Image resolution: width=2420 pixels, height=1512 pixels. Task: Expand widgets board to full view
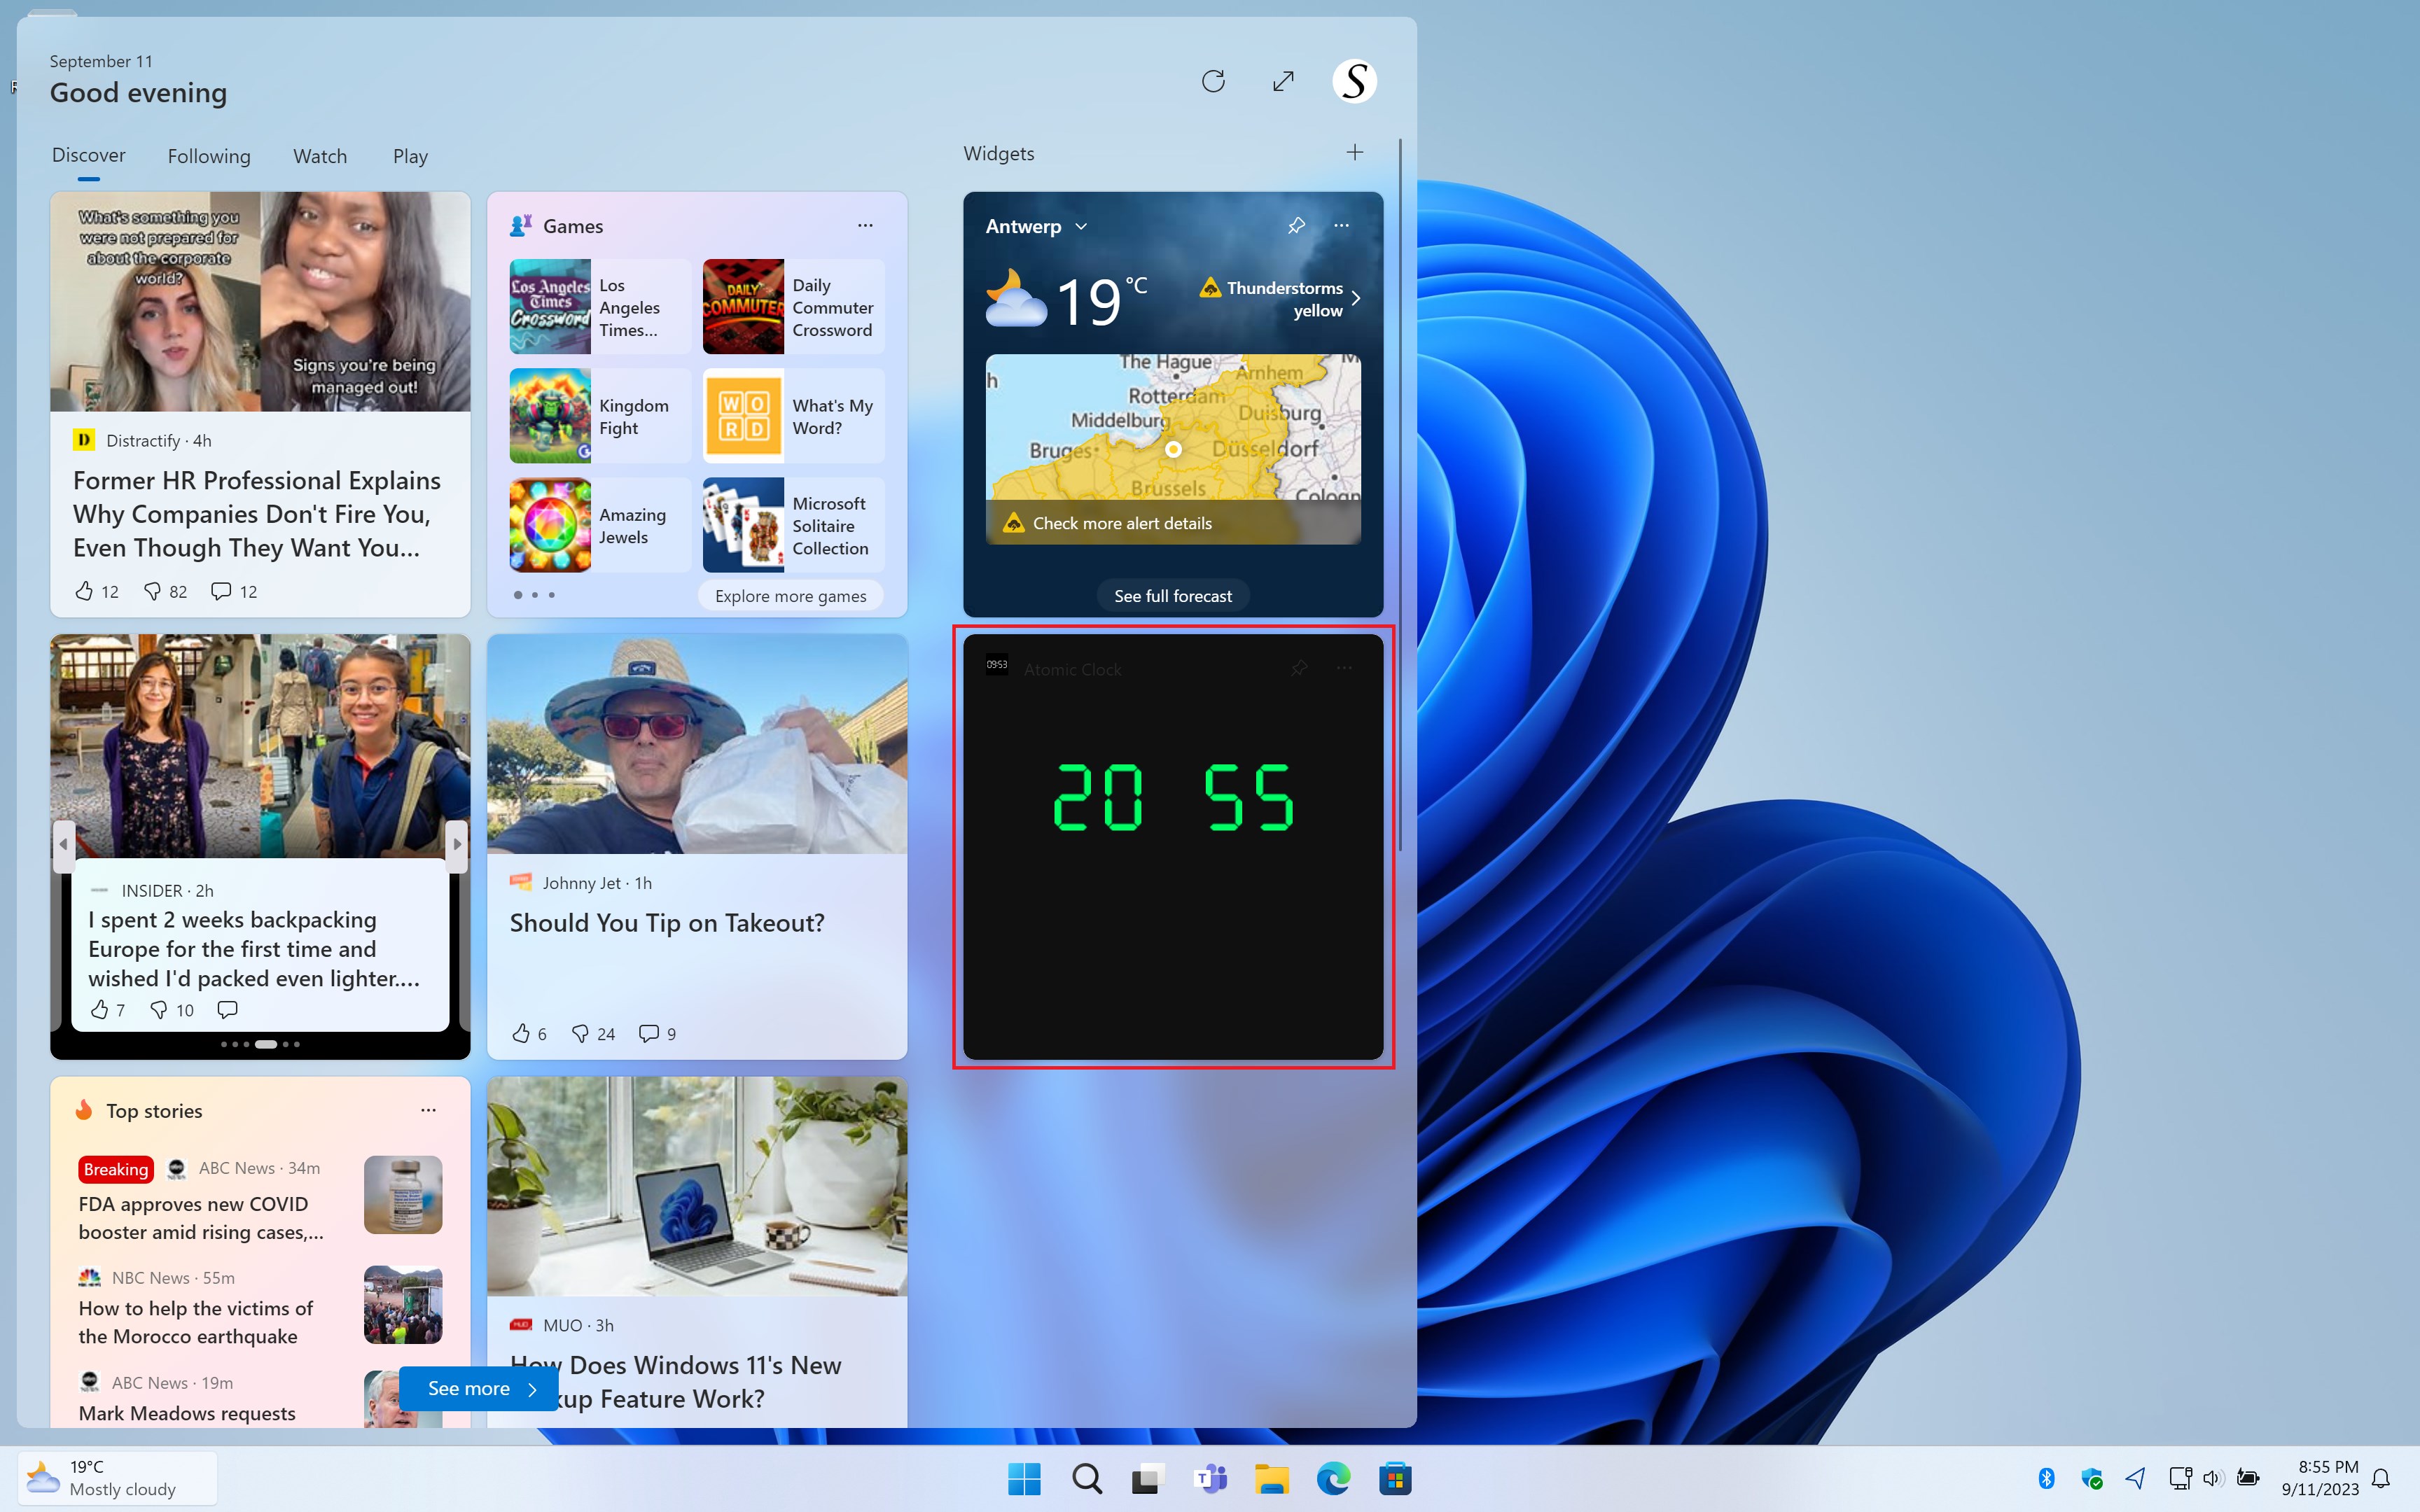1283,81
